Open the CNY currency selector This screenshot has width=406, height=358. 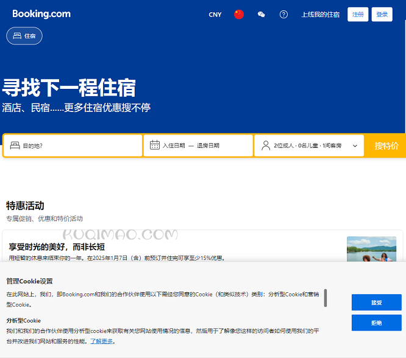pyautogui.click(x=215, y=15)
